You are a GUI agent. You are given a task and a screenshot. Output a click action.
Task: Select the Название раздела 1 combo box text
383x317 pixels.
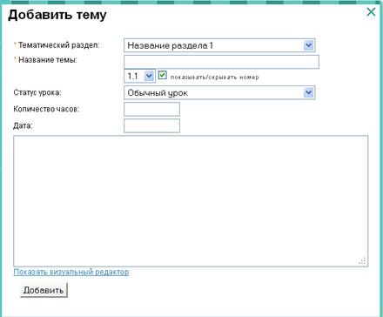[x=171, y=45]
